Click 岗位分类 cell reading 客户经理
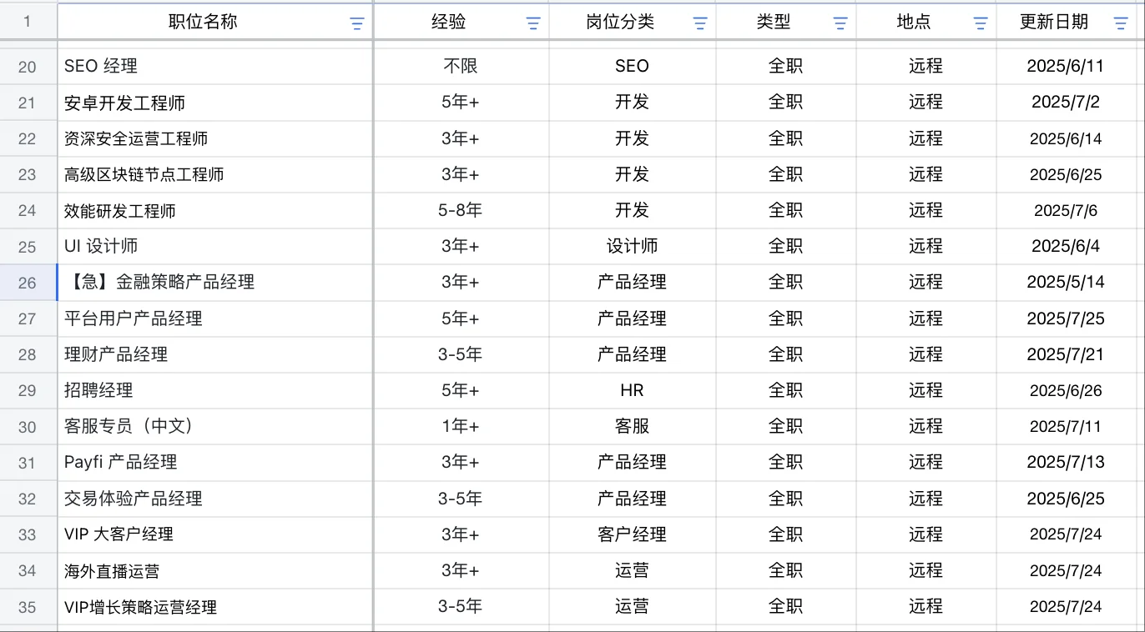 pos(633,534)
